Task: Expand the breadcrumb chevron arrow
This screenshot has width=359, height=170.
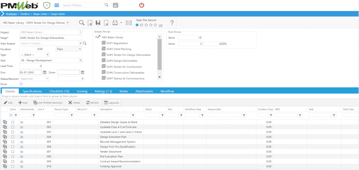Action: click(3, 14)
